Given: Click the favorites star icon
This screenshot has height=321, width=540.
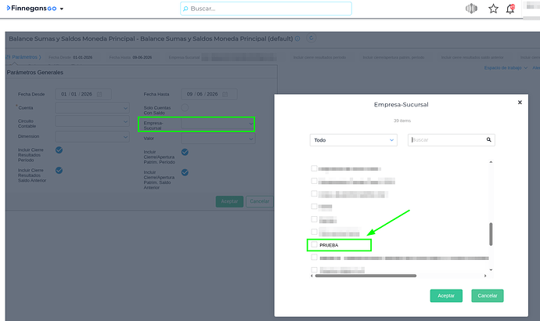Looking at the screenshot, I should click(x=493, y=9).
